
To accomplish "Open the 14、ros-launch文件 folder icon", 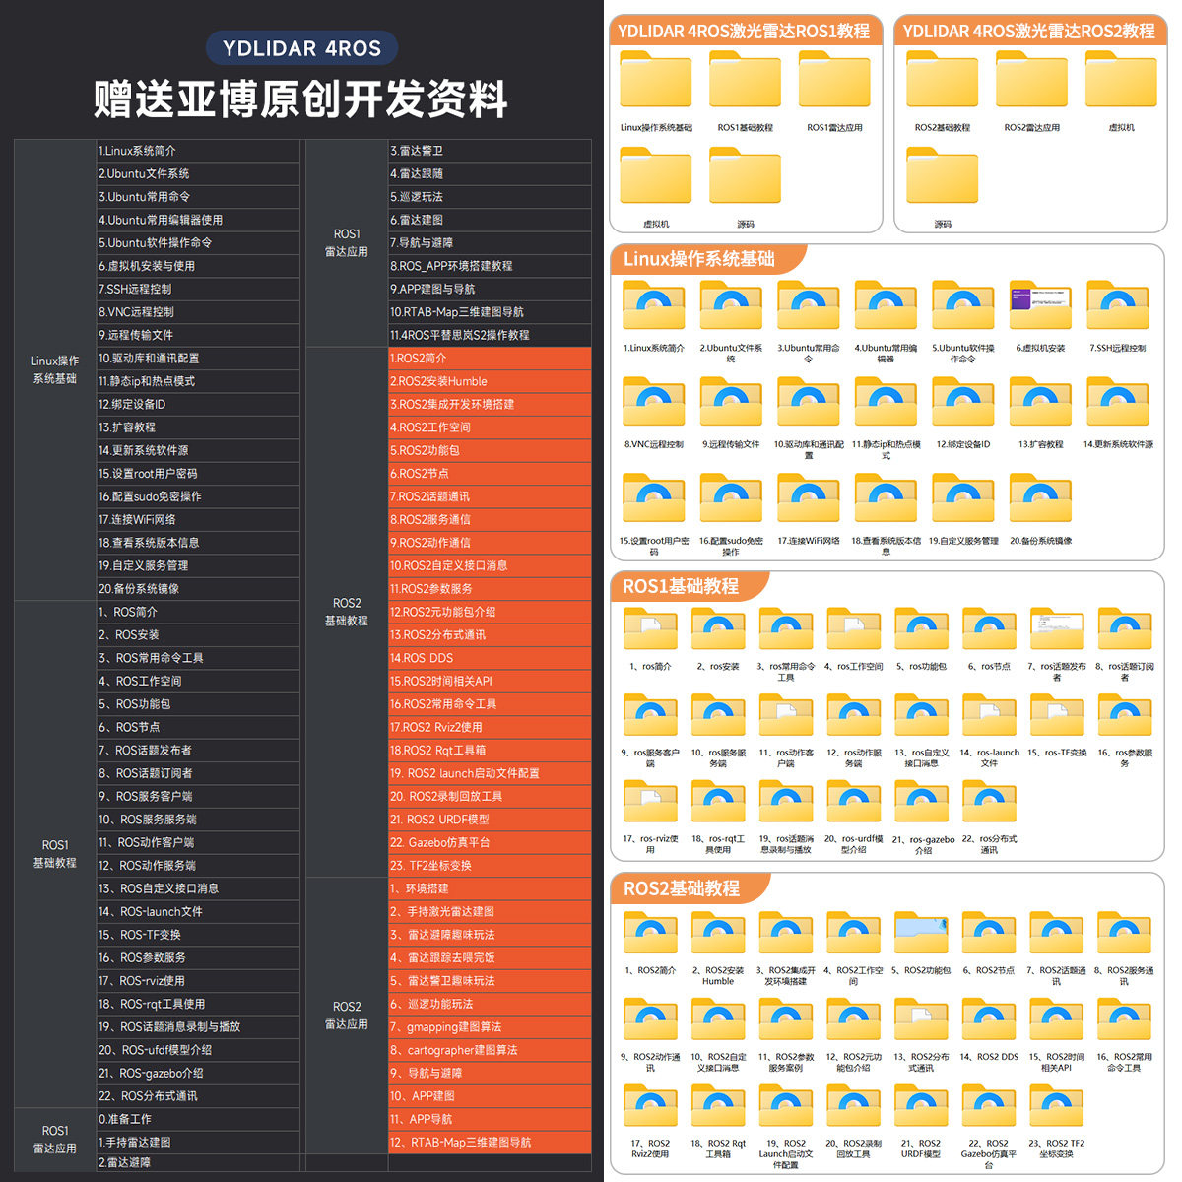I will (x=989, y=716).
